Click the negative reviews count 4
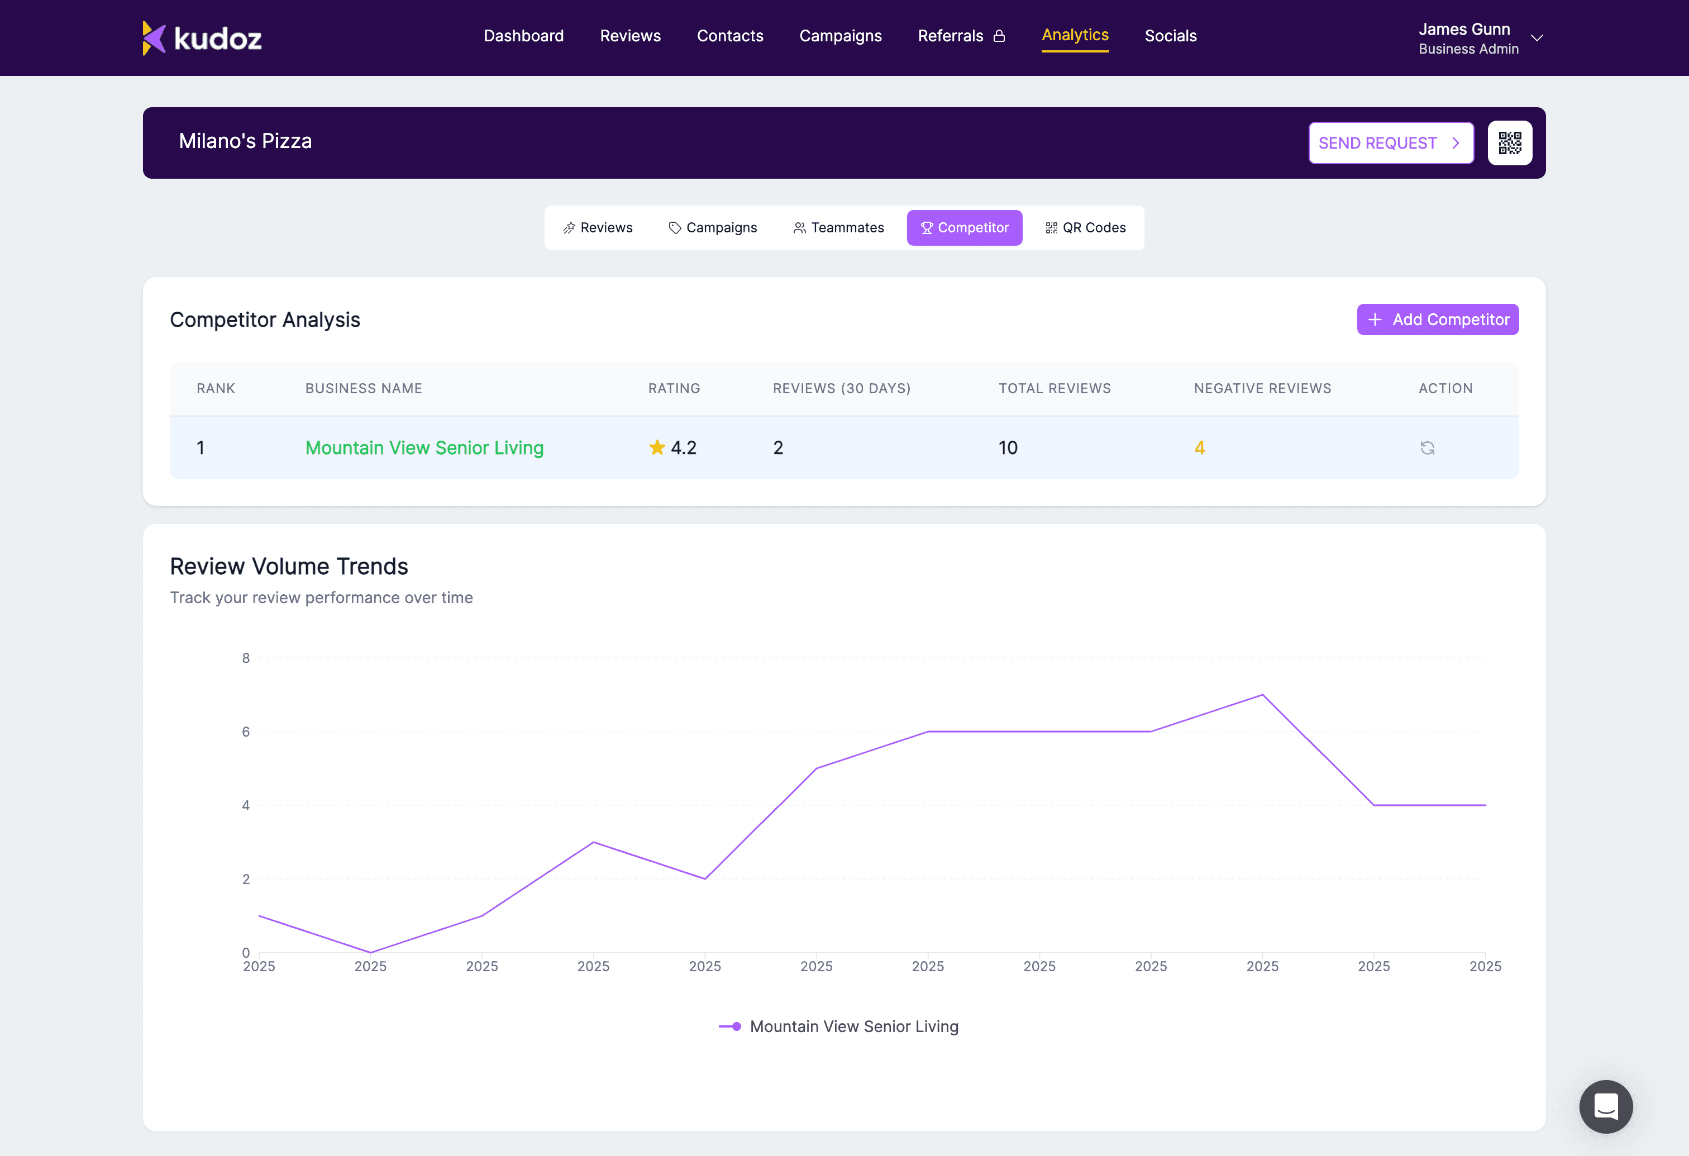This screenshot has height=1156, width=1689. tap(1199, 447)
